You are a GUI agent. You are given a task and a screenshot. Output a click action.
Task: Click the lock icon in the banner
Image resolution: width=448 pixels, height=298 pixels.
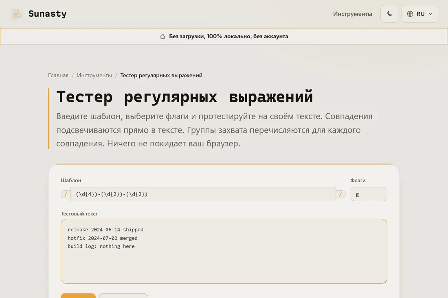[x=163, y=37]
